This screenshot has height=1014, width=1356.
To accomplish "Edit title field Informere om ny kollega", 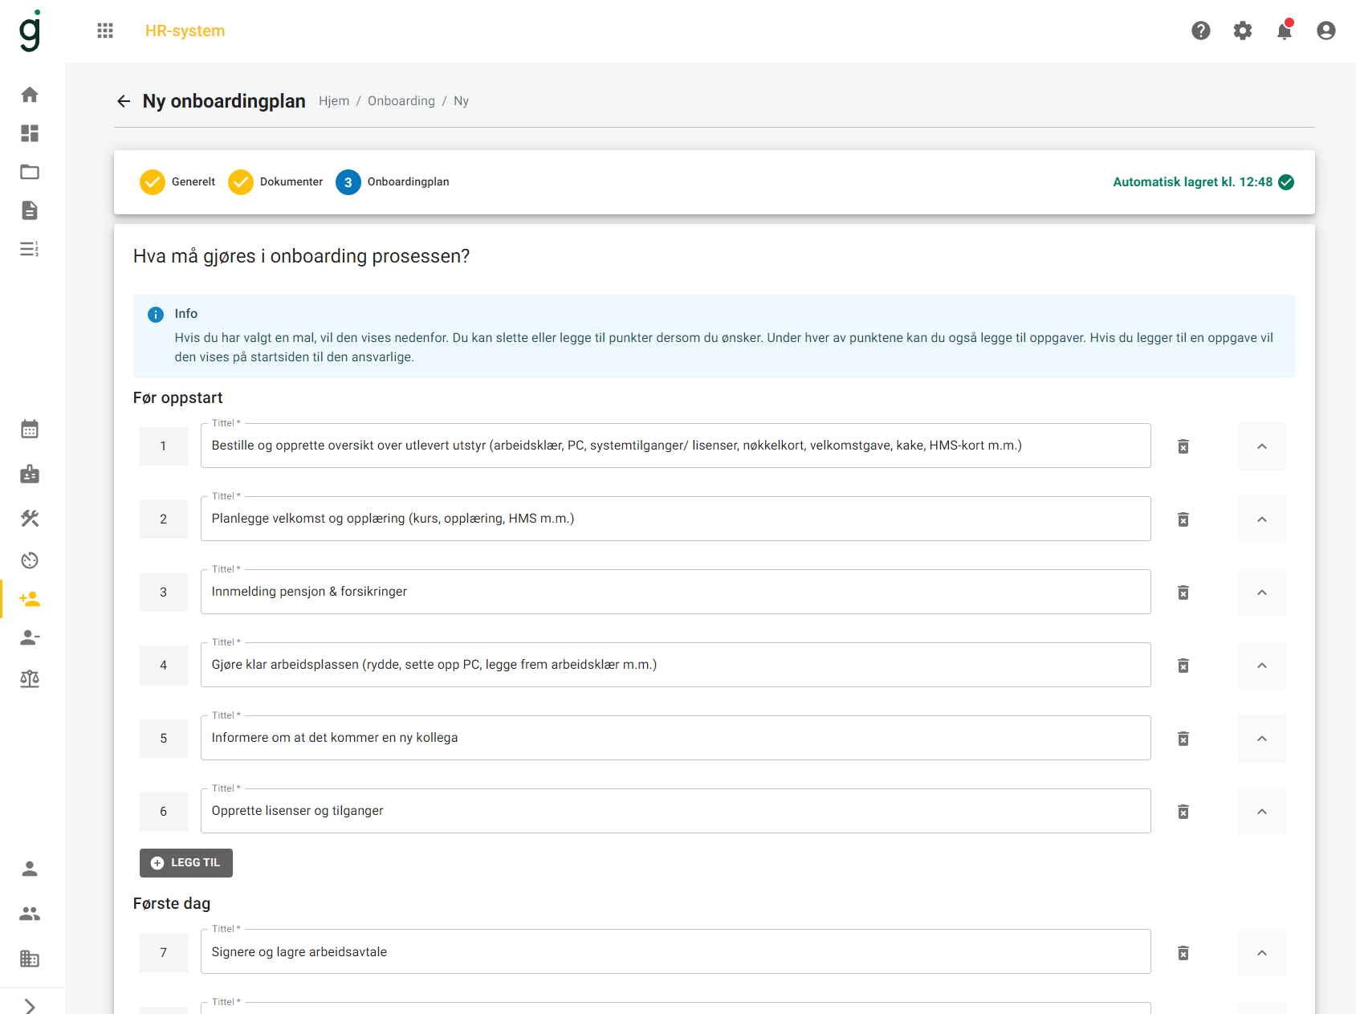I will 676,738.
